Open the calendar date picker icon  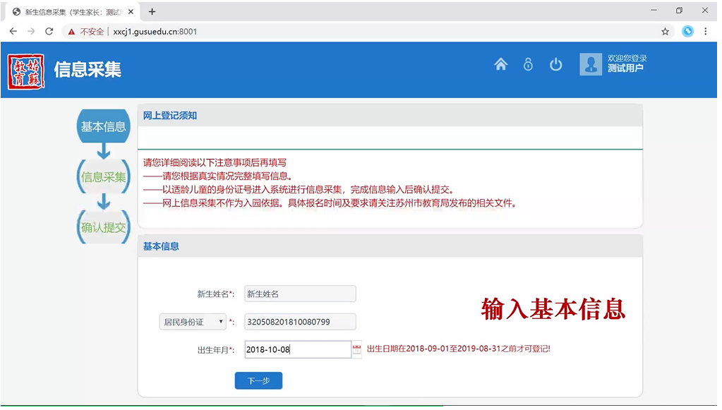coord(356,349)
